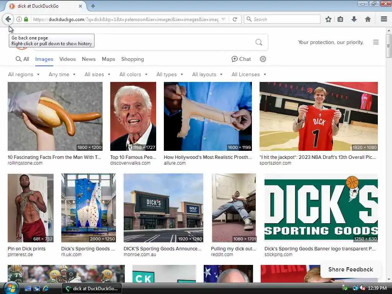The height and width of the screenshot is (294, 392).
Task: Click the Switch between windows taskbar icon
Action: (x=37, y=289)
